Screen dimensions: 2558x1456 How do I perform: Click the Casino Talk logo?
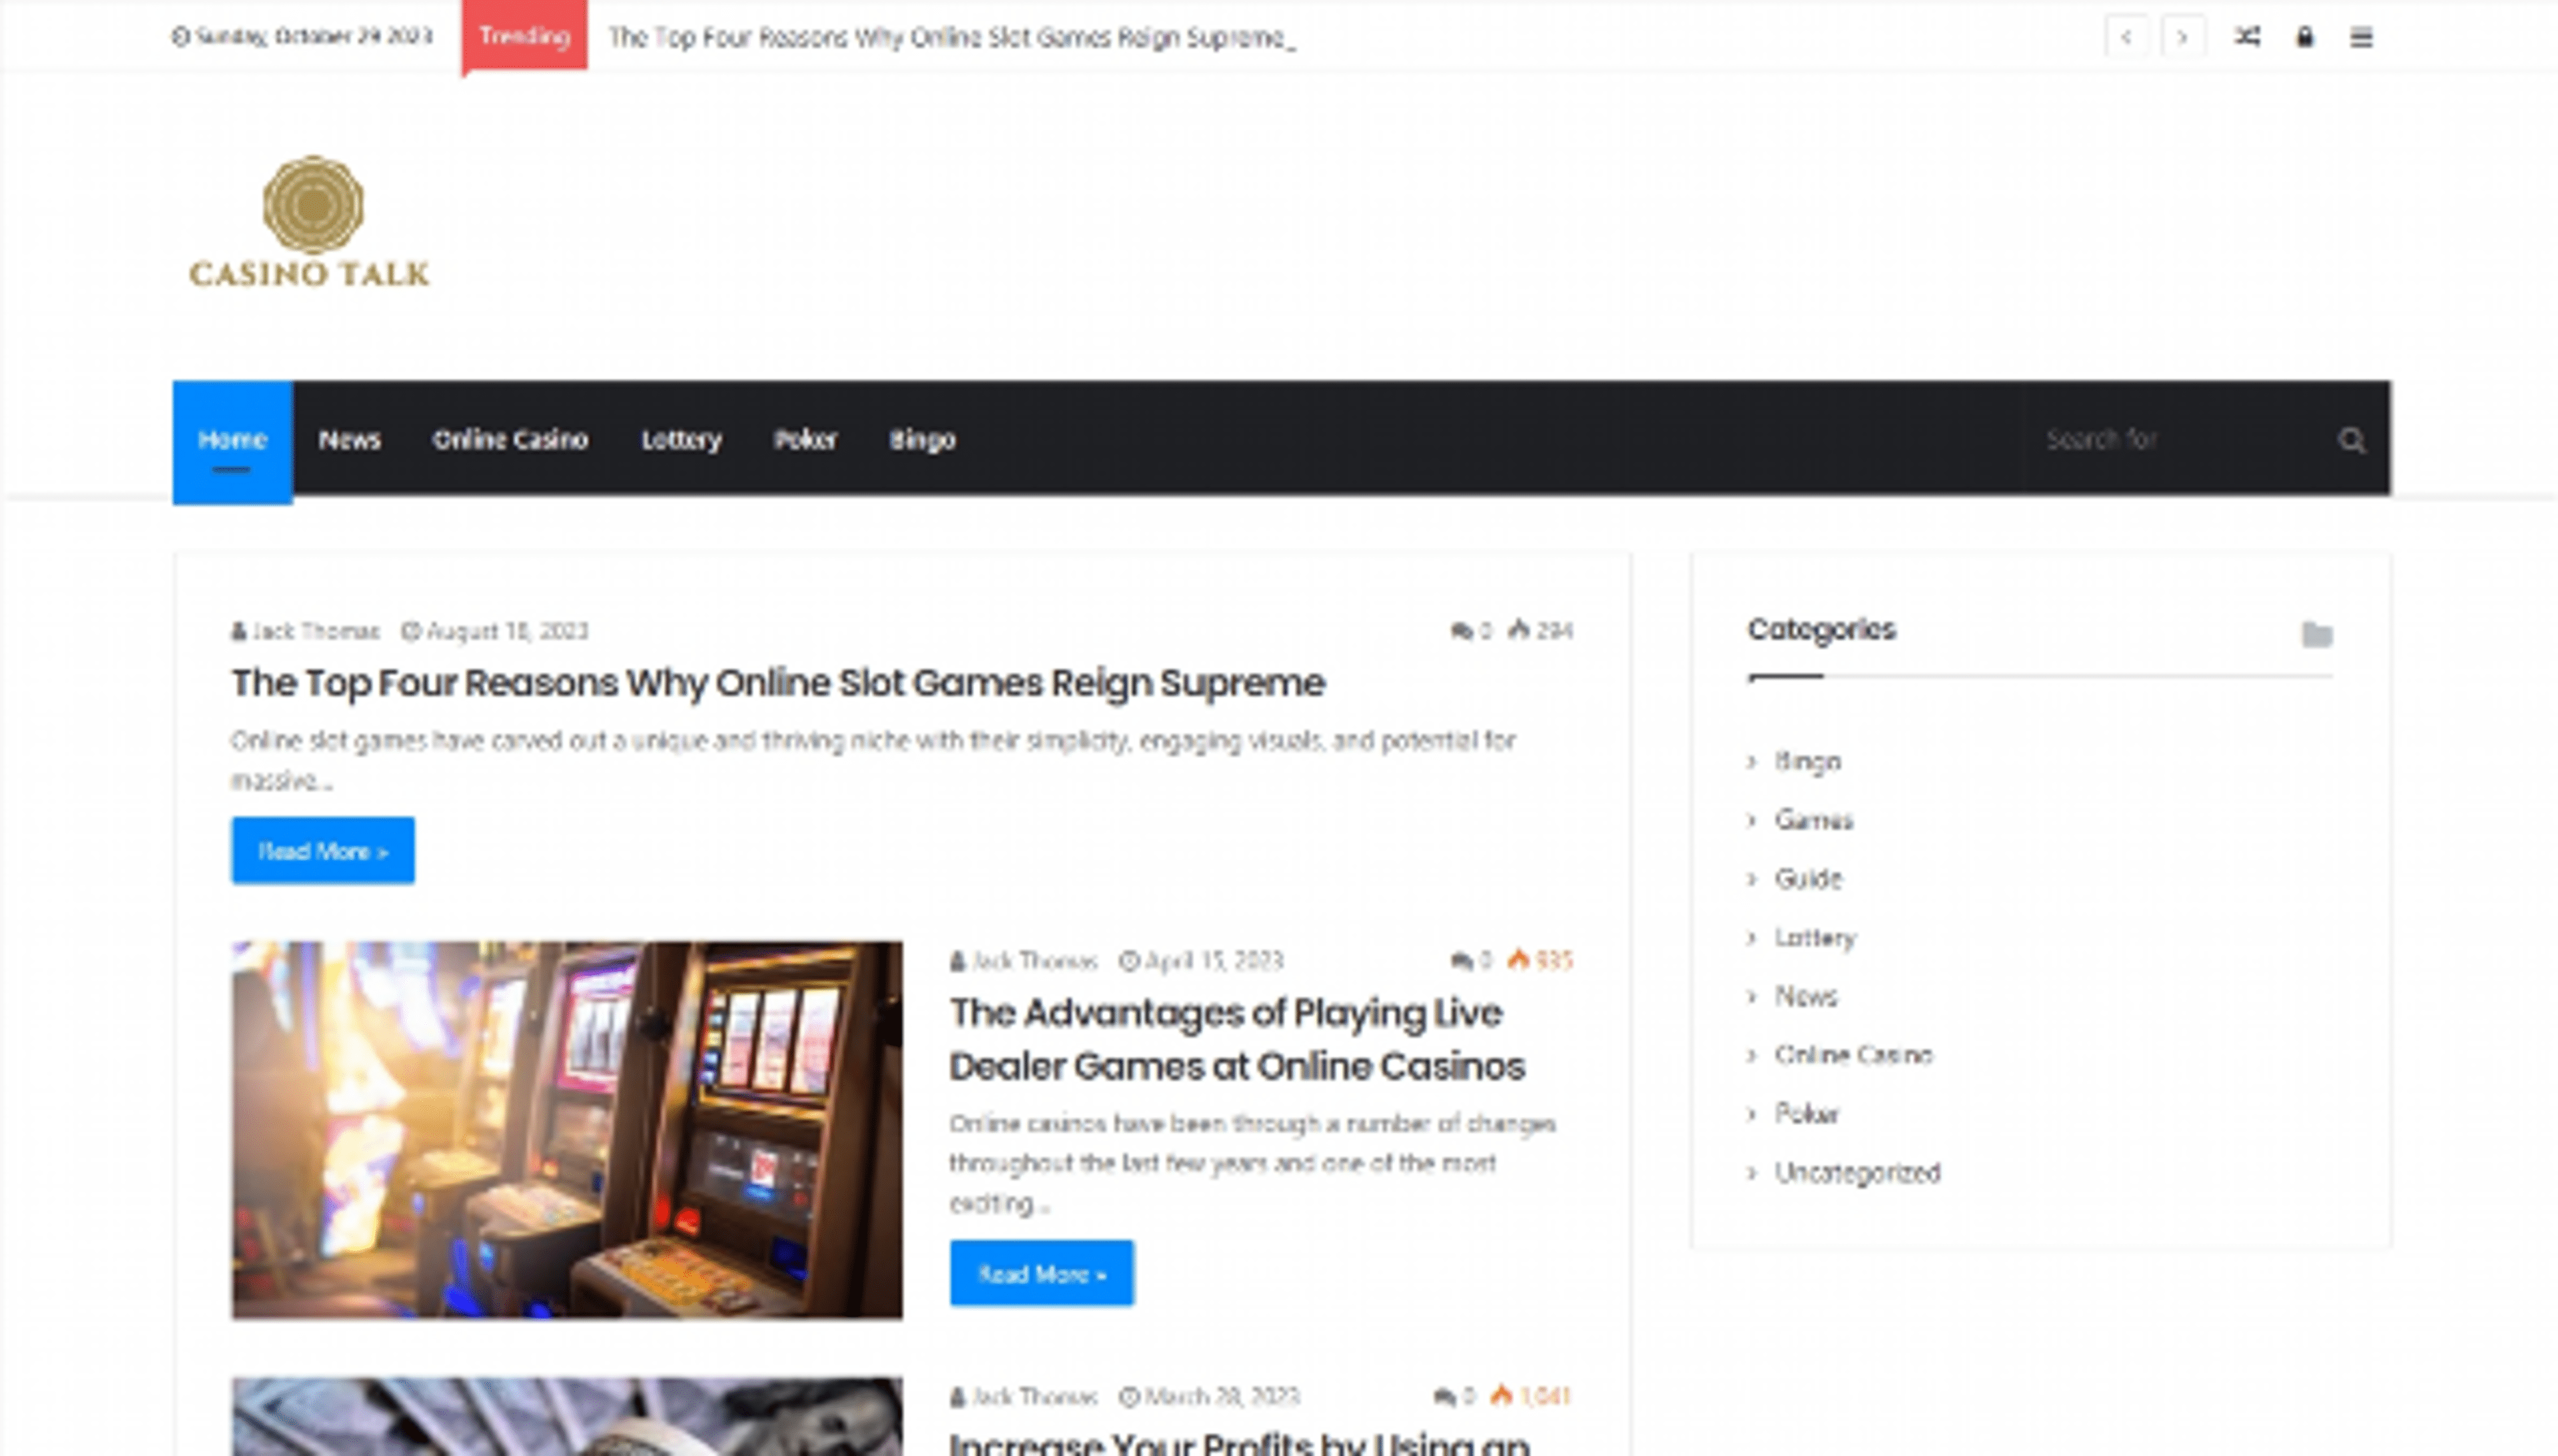(x=311, y=222)
